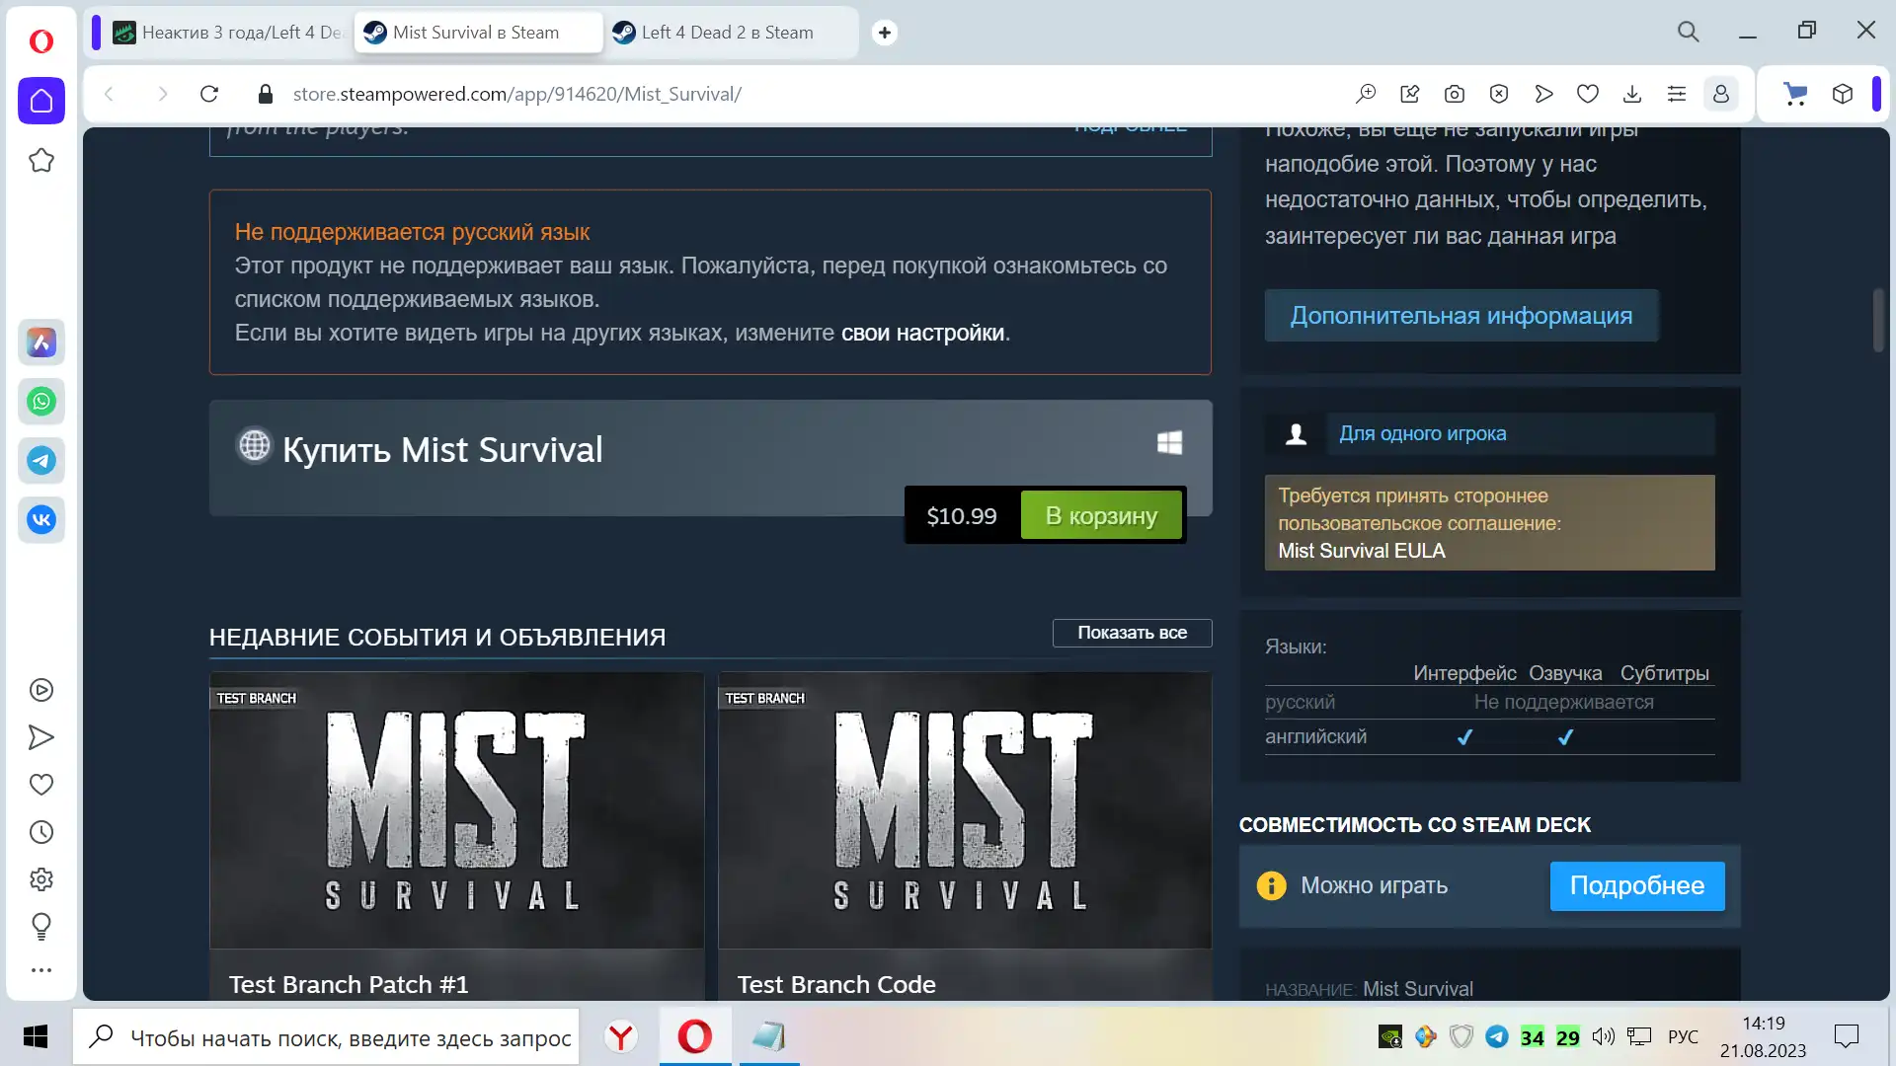Open the profile account icon in the toolbar
The height and width of the screenshot is (1066, 1896).
click(1721, 94)
